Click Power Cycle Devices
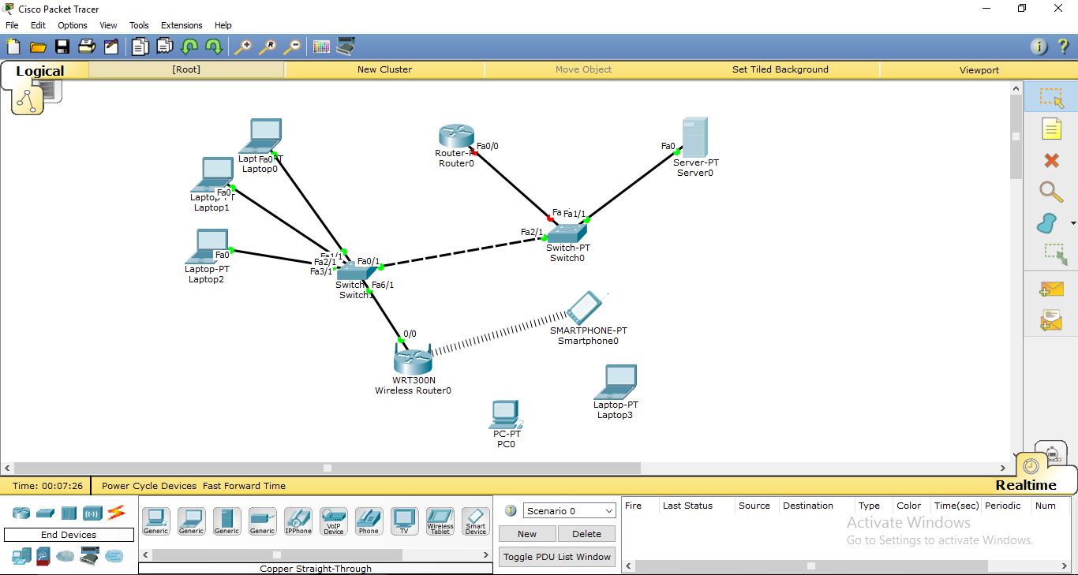This screenshot has height=575, width=1078. 148,486
